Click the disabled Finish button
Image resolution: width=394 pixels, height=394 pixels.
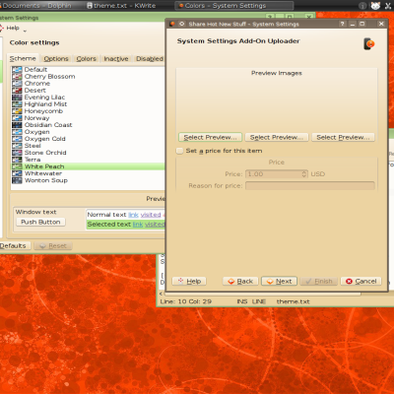point(319,282)
